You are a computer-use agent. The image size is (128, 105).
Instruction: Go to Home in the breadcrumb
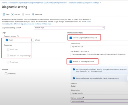click(x=4, y=3)
